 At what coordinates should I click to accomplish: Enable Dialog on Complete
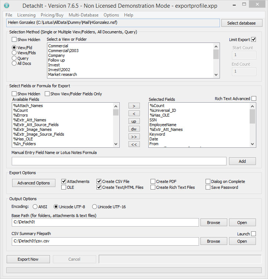208,181
